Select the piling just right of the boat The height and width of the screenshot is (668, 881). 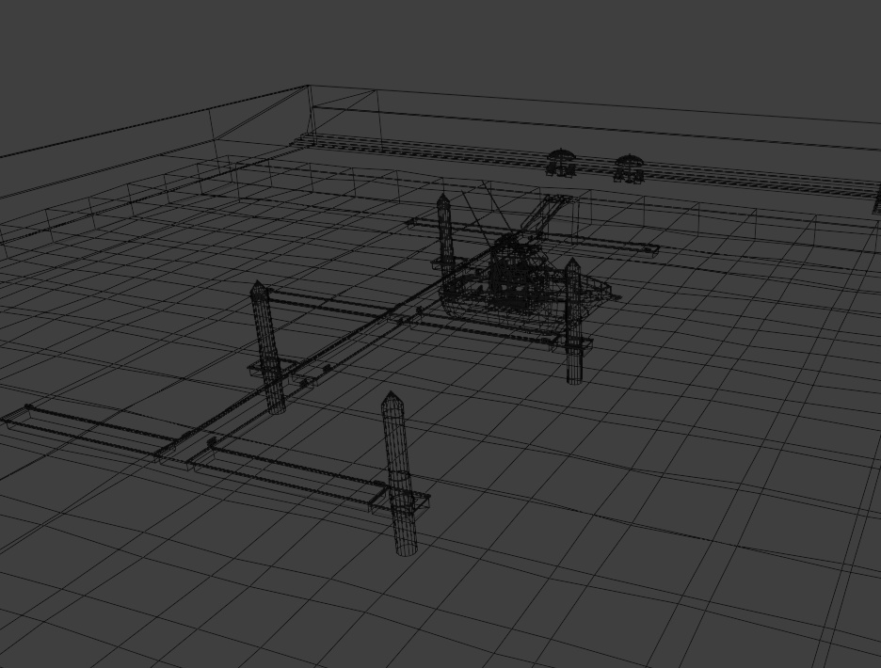[x=573, y=321]
